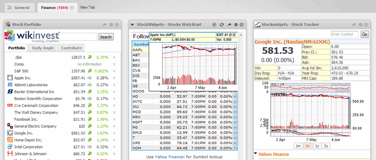Remove General Electric Company from portfolio
This screenshot has width=376, height=160.
tap(114, 126)
